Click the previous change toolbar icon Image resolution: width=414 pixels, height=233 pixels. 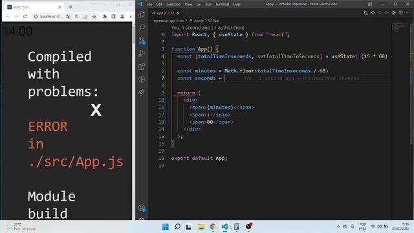380,13
